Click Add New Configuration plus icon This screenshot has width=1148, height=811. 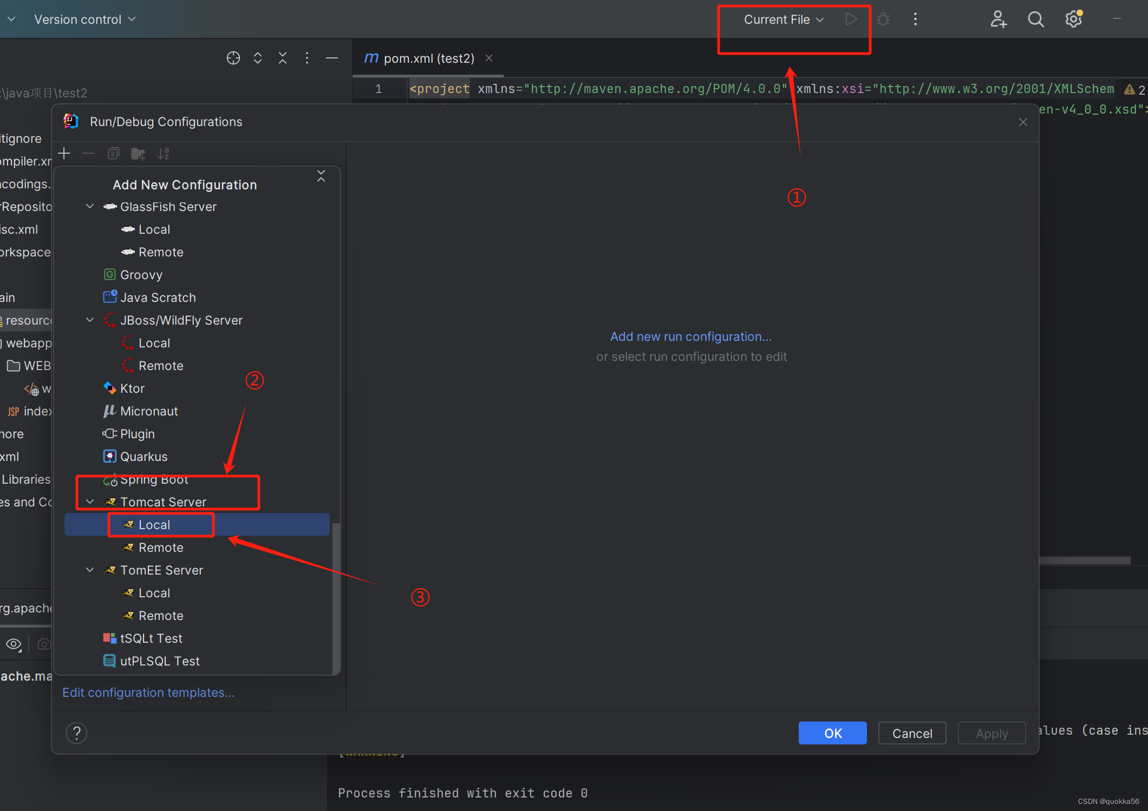tap(64, 154)
